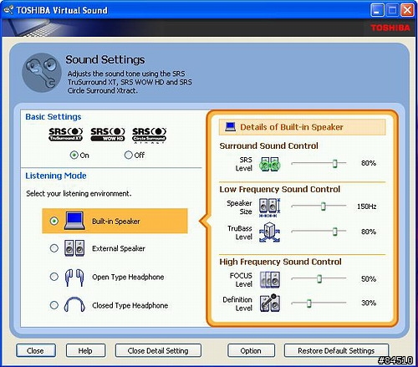Click the Definition Level 30% value
This screenshot has height=367, width=418.
pos(369,303)
